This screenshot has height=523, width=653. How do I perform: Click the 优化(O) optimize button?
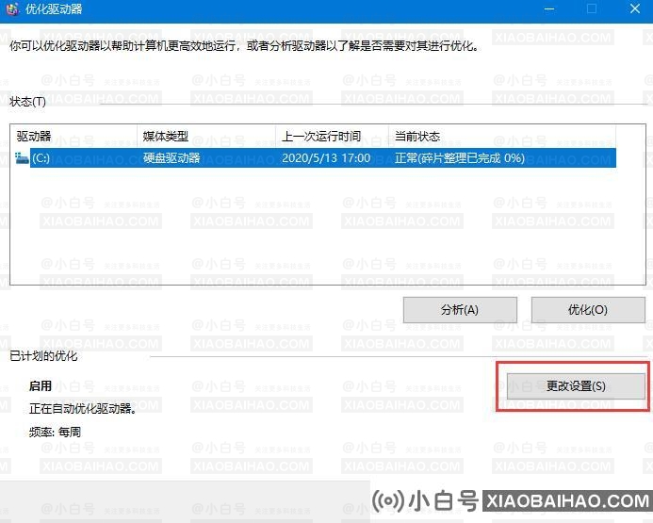588,310
